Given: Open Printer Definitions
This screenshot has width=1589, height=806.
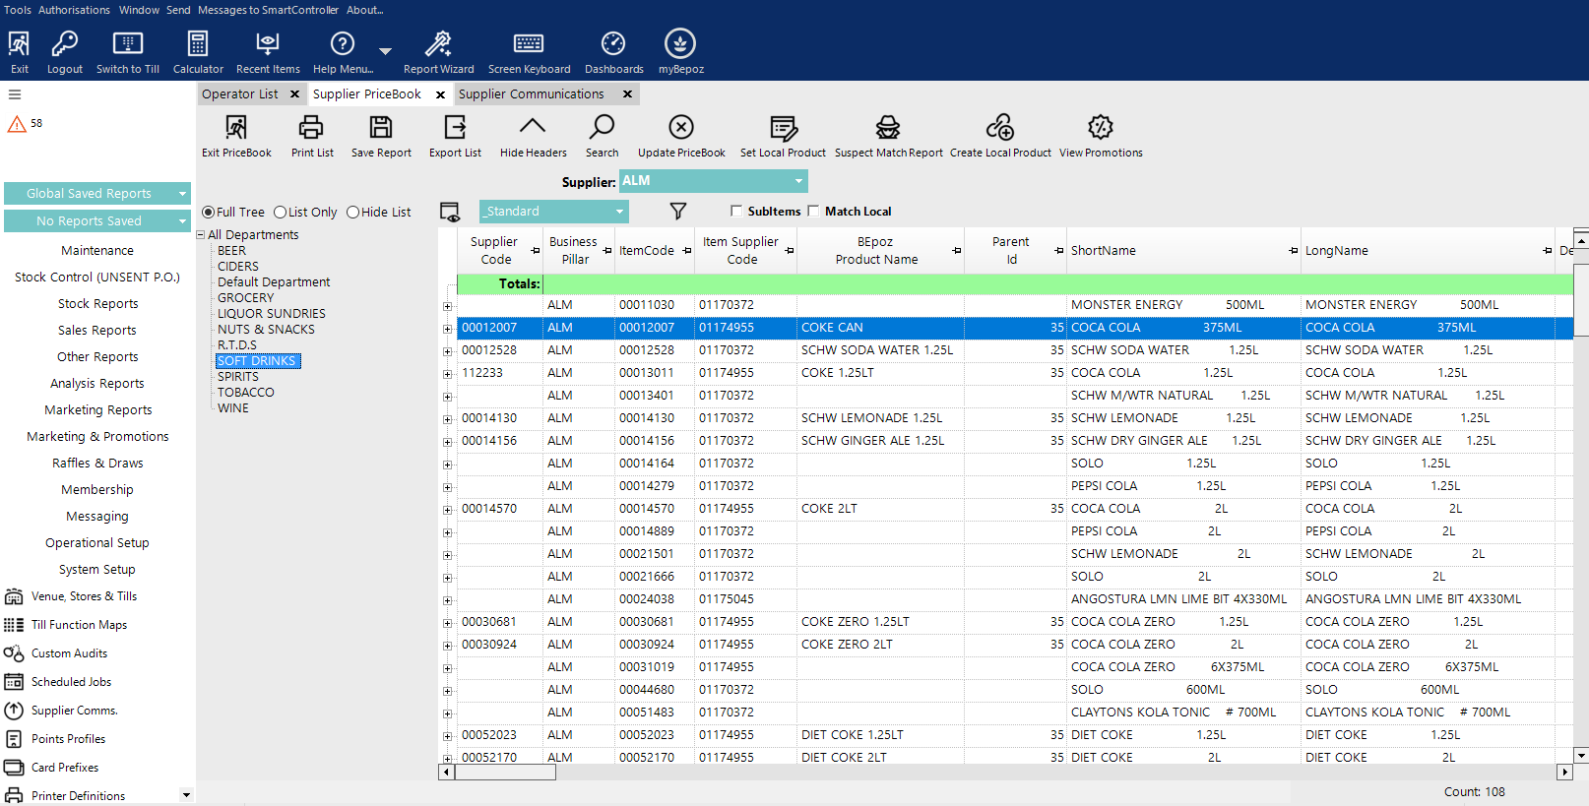Looking at the screenshot, I should point(78,796).
